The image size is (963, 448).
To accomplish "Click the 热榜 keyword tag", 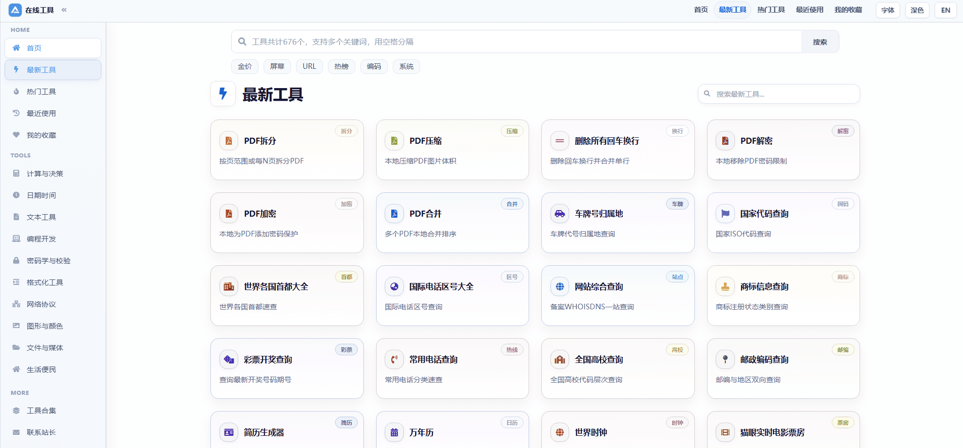I will pyautogui.click(x=342, y=66).
